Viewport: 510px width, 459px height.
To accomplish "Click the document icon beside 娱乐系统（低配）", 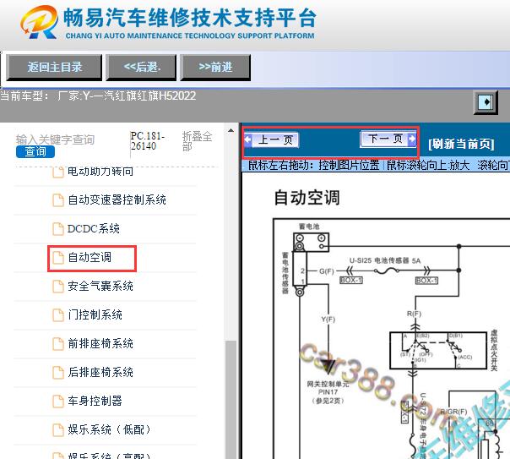I will [x=58, y=430].
